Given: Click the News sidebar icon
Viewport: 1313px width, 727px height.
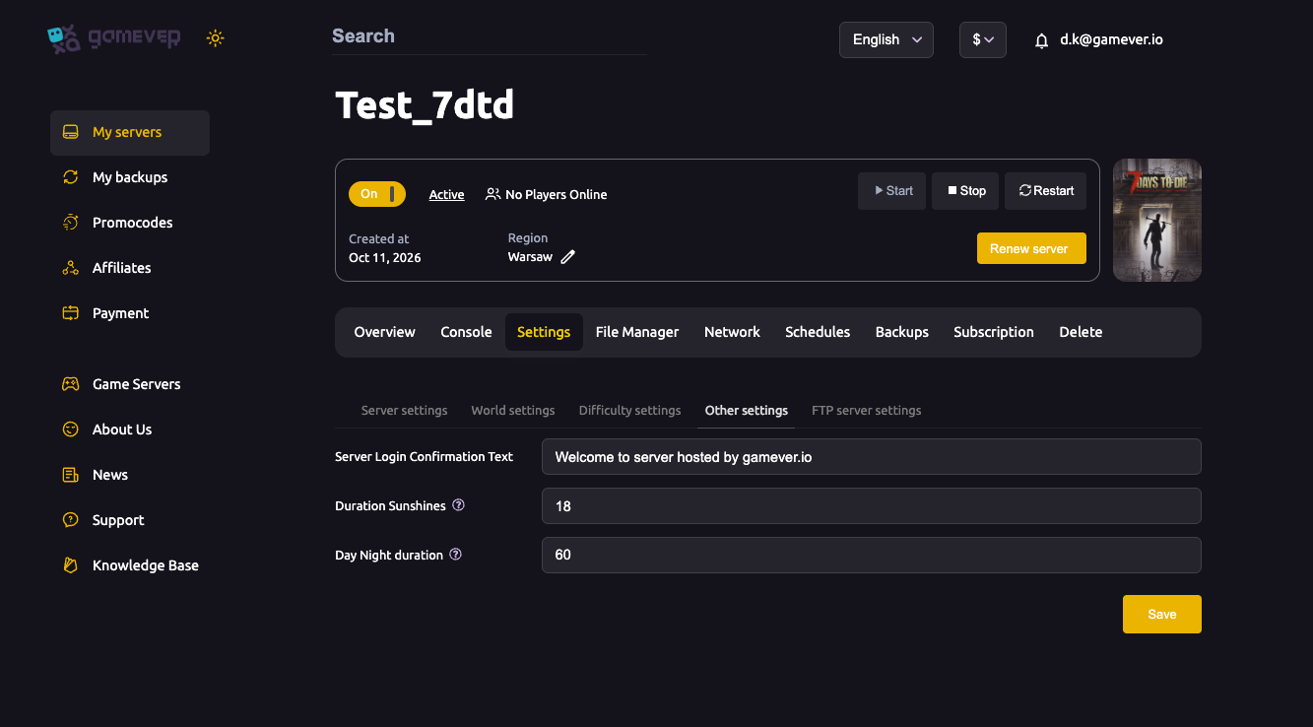Looking at the screenshot, I should [70, 475].
